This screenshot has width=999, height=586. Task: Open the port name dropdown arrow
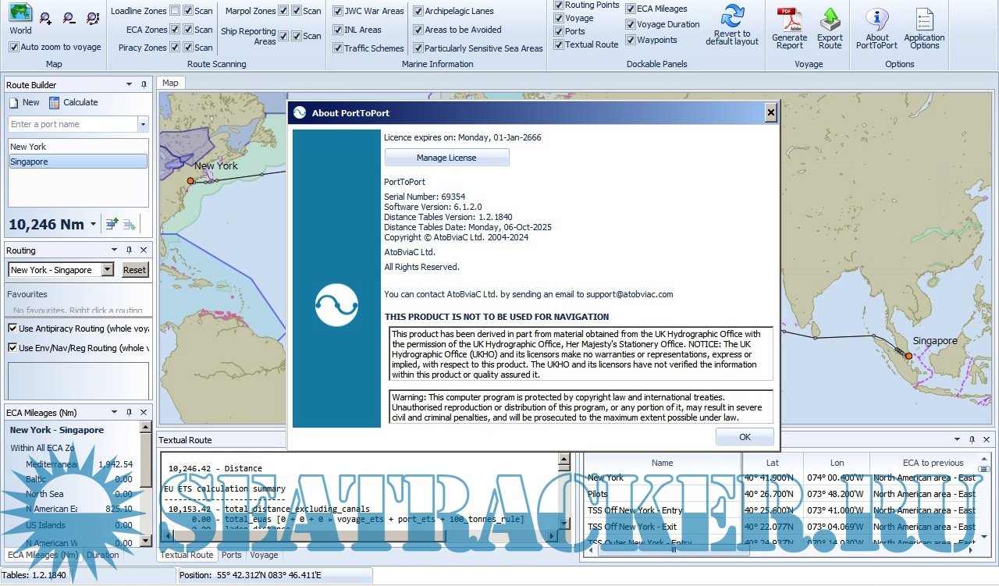tap(143, 124)
